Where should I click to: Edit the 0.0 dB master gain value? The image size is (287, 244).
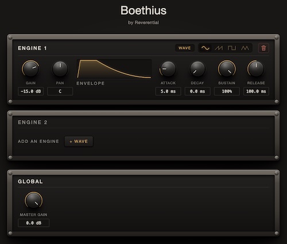[33, 223]
